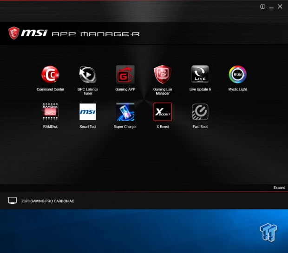The width and height of the screenshot is (288, 253).
Task: Click the Super Charger label text
Action: pos(125,127)
